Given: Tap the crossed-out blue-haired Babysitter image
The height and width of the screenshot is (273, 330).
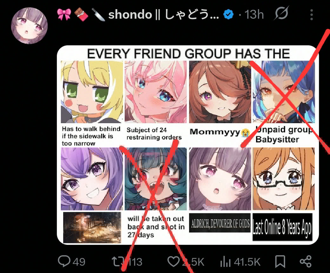Looking at the screenshot, I should click(284, 92).
